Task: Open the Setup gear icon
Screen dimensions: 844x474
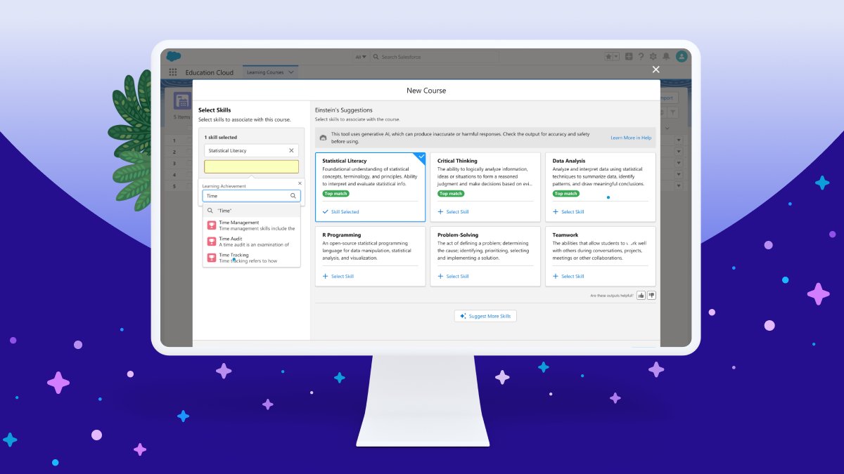Action: point(653,57)
